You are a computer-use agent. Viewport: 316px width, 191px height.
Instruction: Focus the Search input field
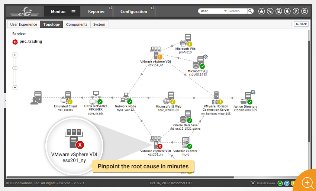coord(238,11)
